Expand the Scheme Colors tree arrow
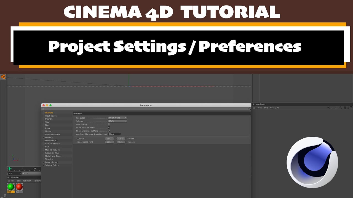This screenshot has height=198, width=353. (44, 165)
